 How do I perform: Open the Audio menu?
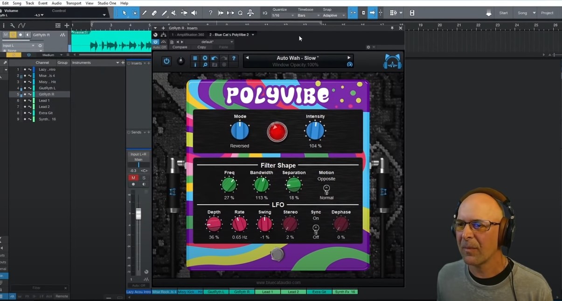pyautogui.click(x=56, y=3)
